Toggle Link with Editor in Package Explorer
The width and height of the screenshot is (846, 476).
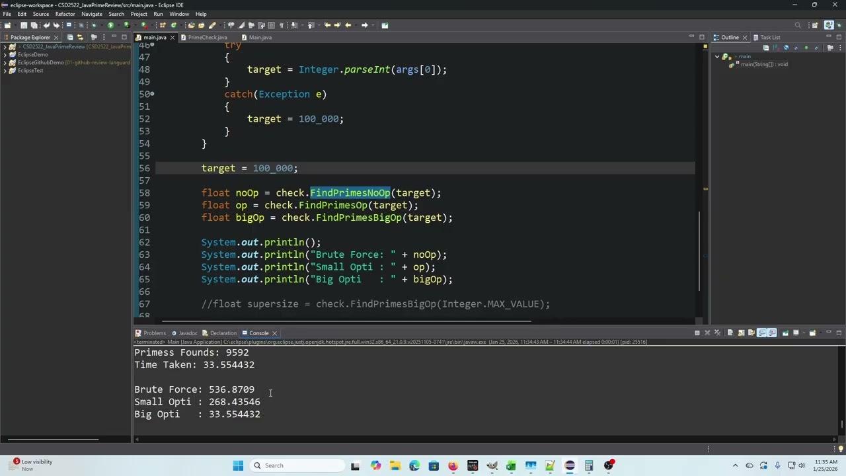(79, 37)
